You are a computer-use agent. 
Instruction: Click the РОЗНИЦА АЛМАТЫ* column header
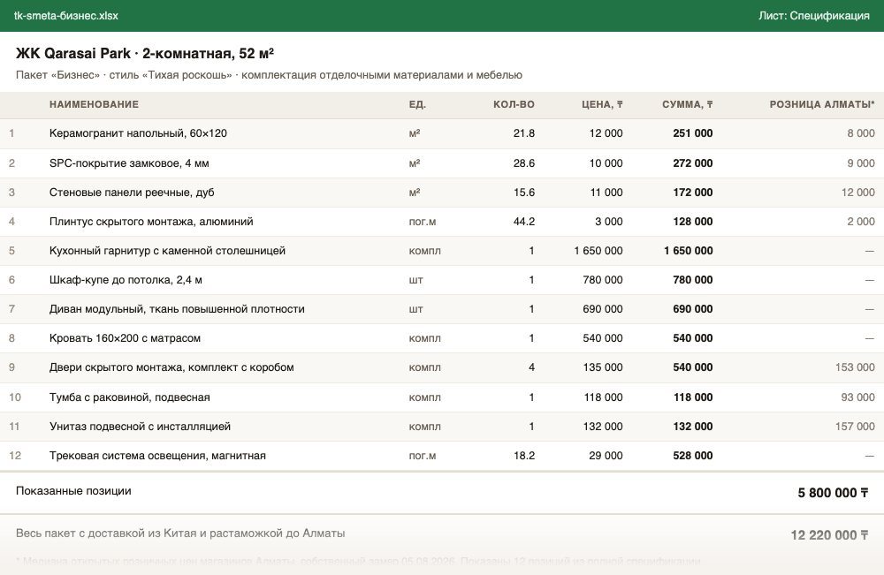[x=822, y=104]
